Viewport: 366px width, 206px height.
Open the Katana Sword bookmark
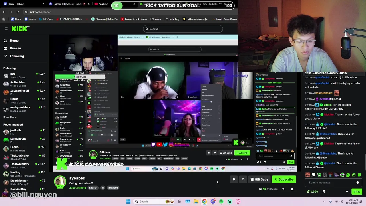pos(134,19)
